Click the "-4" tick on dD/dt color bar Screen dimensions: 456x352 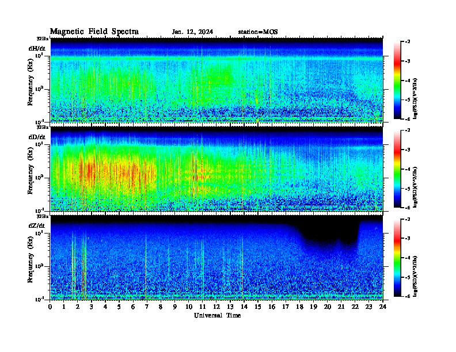click(x=407, y=169)
